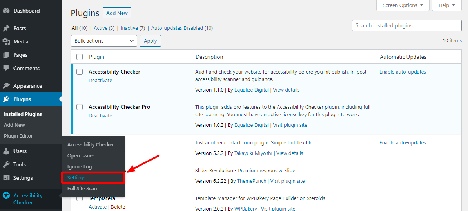This screenshot has width=468, height=211.
Task: Click the Media icon in sidebar
Action: pyautogui.click(x=6, y=42)
